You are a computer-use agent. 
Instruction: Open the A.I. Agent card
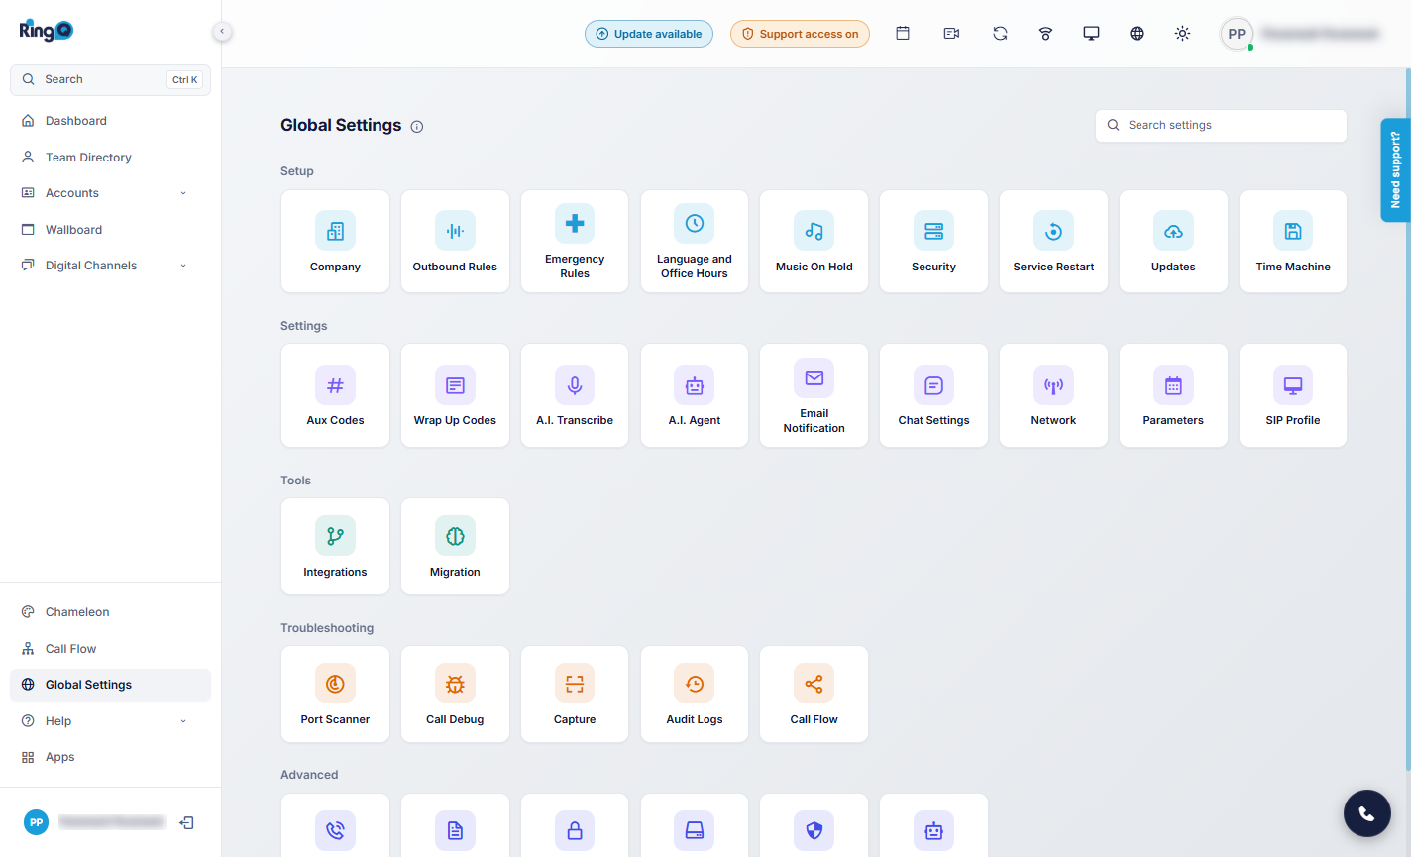click(695, 395)
